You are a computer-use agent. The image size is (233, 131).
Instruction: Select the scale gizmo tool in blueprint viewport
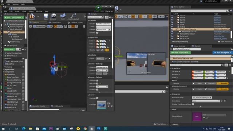click(x=62, y=26)
